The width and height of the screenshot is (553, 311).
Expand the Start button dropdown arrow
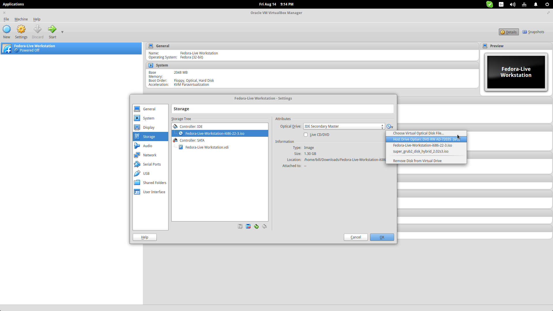(x=62, y=32)
